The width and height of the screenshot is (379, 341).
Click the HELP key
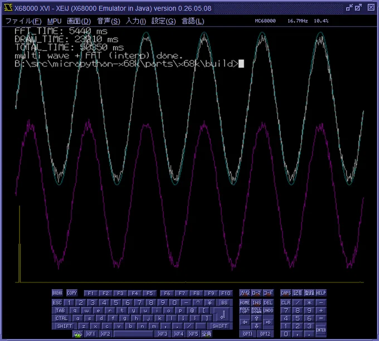tap(321, 293)
